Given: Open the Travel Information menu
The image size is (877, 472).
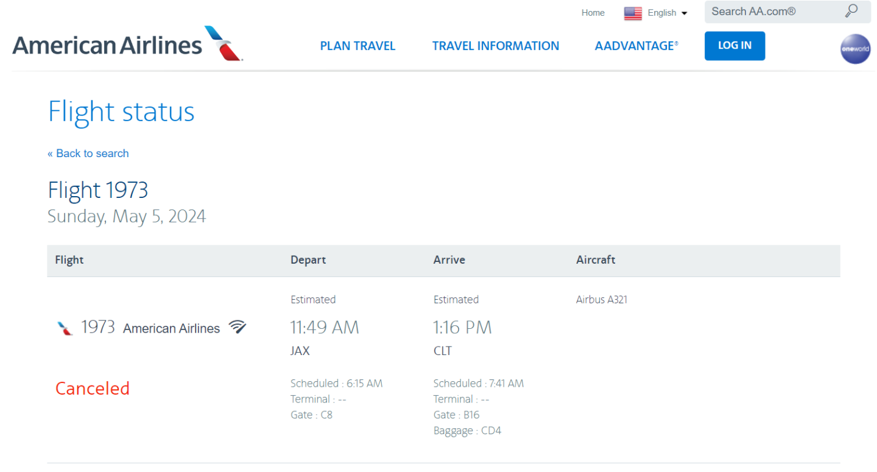Looking at the screenshot, I should 495,46.
